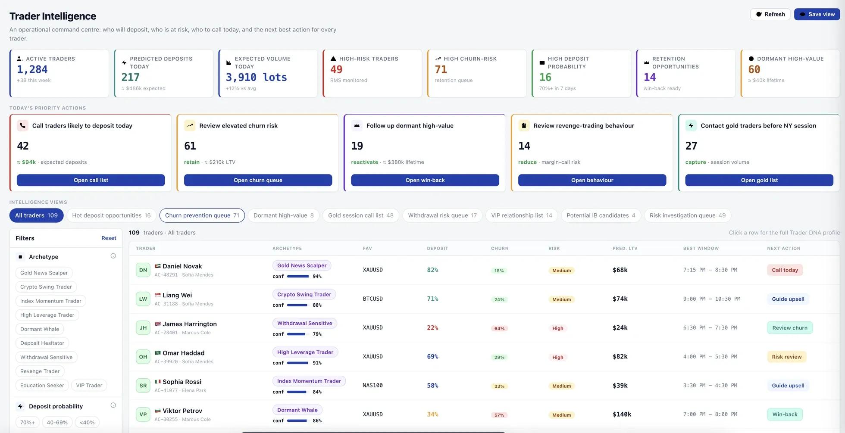Toggle the Education Seeker filter chip

coord(42,386)
